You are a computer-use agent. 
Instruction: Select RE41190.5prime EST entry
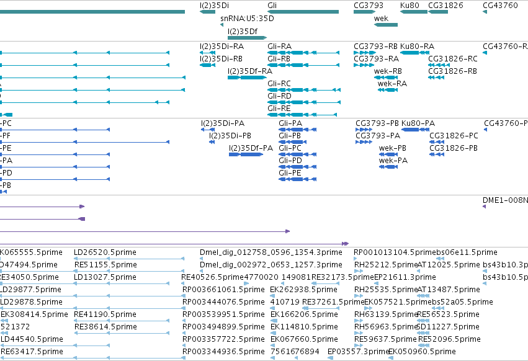tap(105, 314)
